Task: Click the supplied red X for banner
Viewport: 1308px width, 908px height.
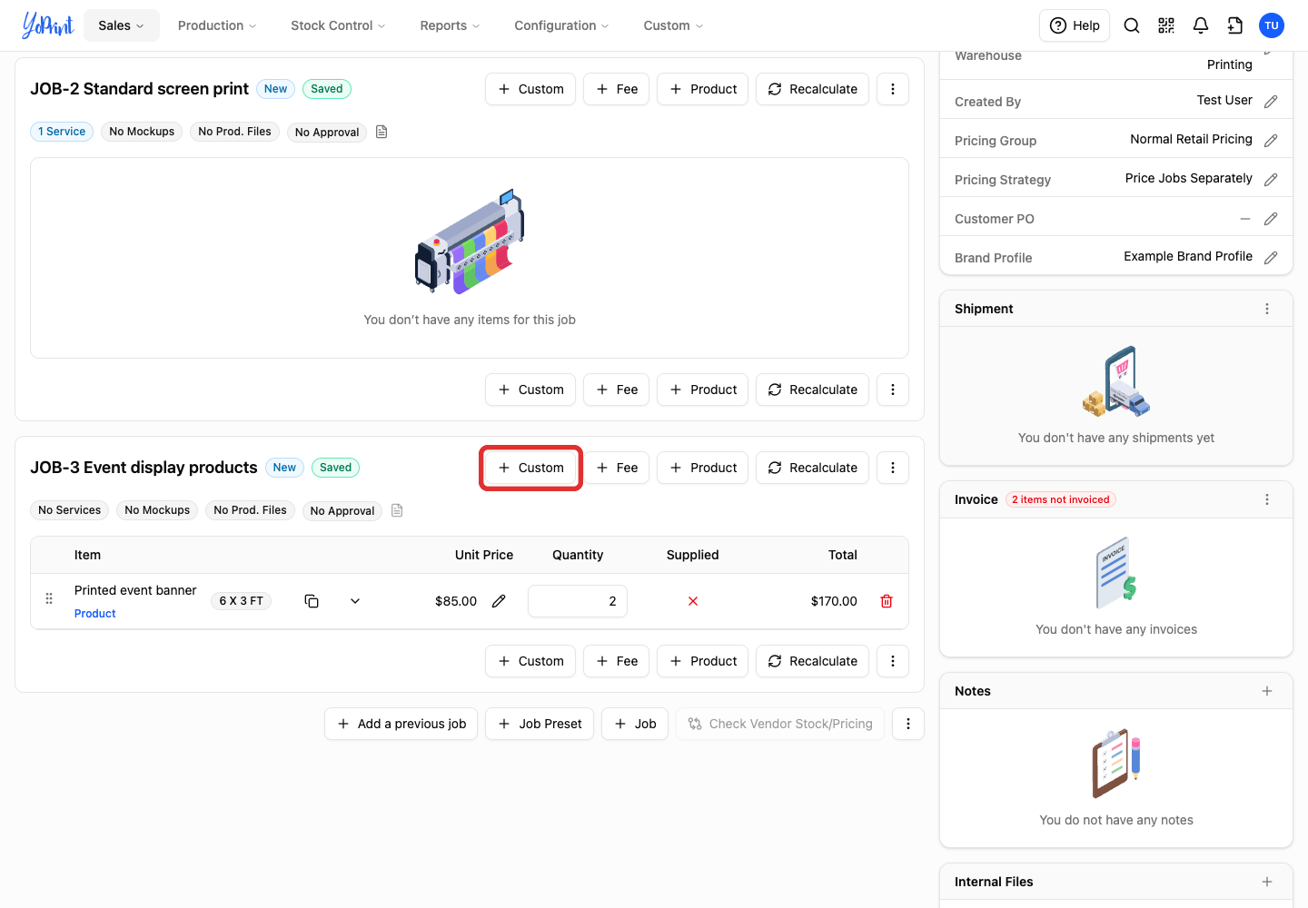Action: [693, 601]
